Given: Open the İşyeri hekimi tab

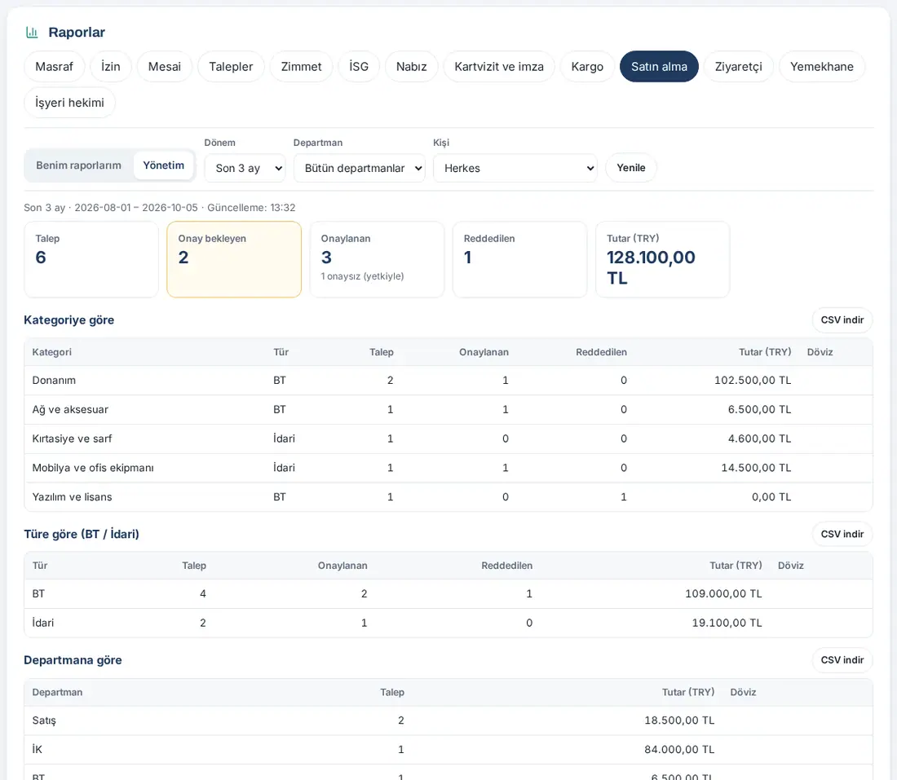Looking at the screenshot, I should (69, 103).
